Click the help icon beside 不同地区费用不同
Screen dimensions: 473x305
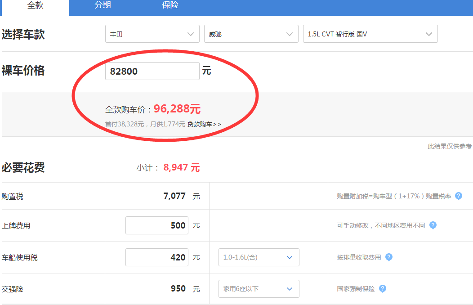click(x=433, y=225)
